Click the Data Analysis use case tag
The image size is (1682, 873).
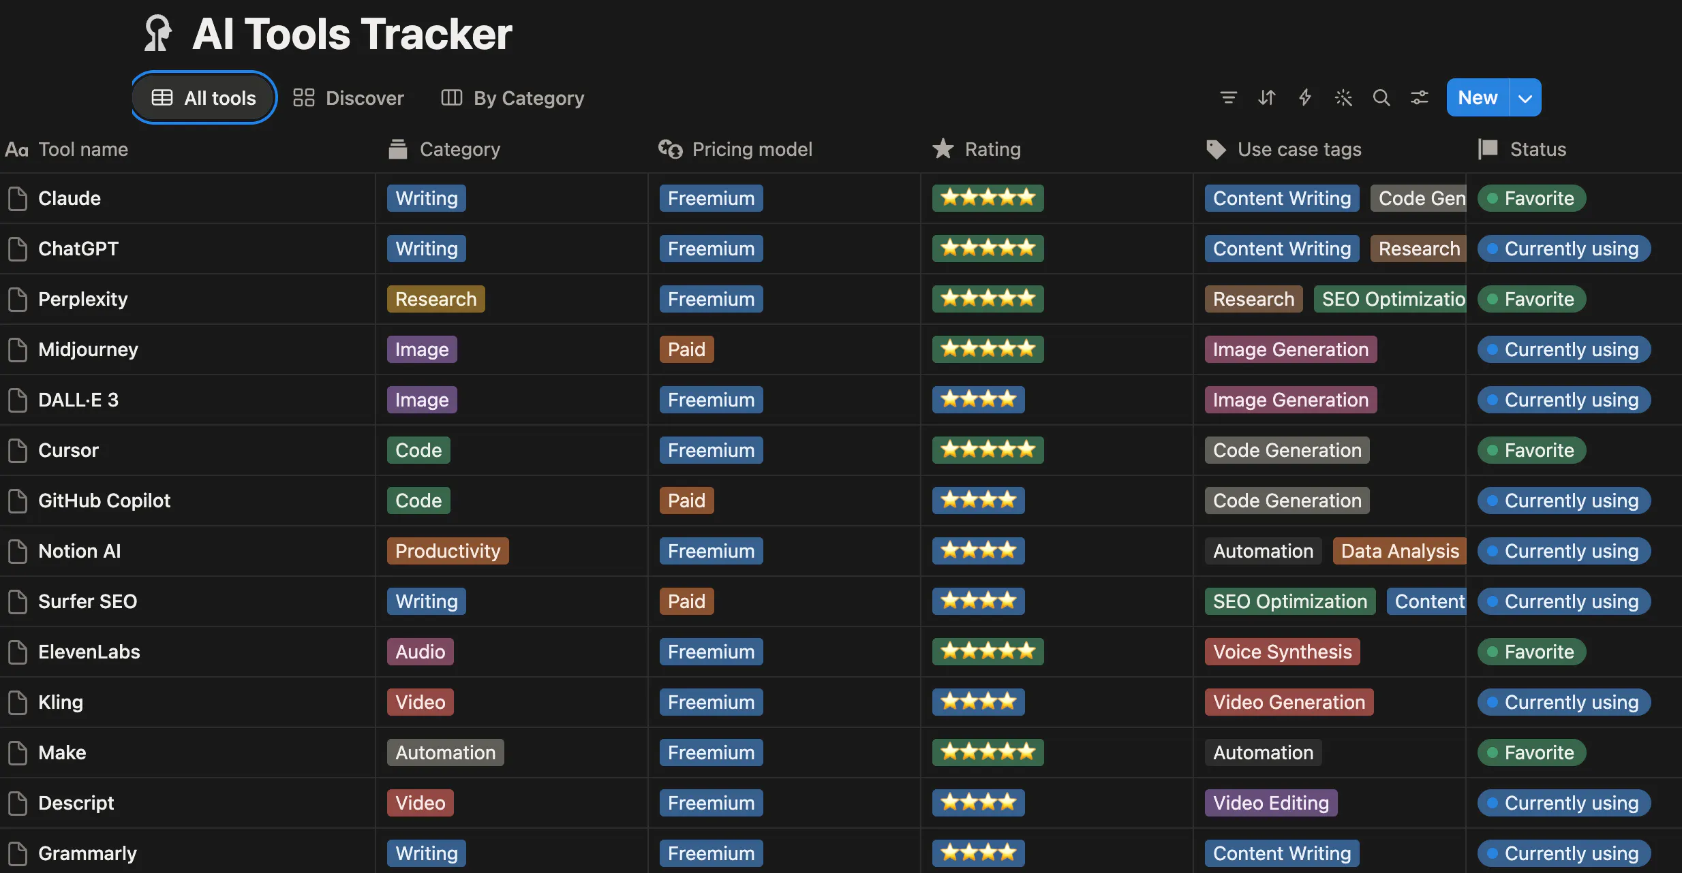(x=1399, y=551)
